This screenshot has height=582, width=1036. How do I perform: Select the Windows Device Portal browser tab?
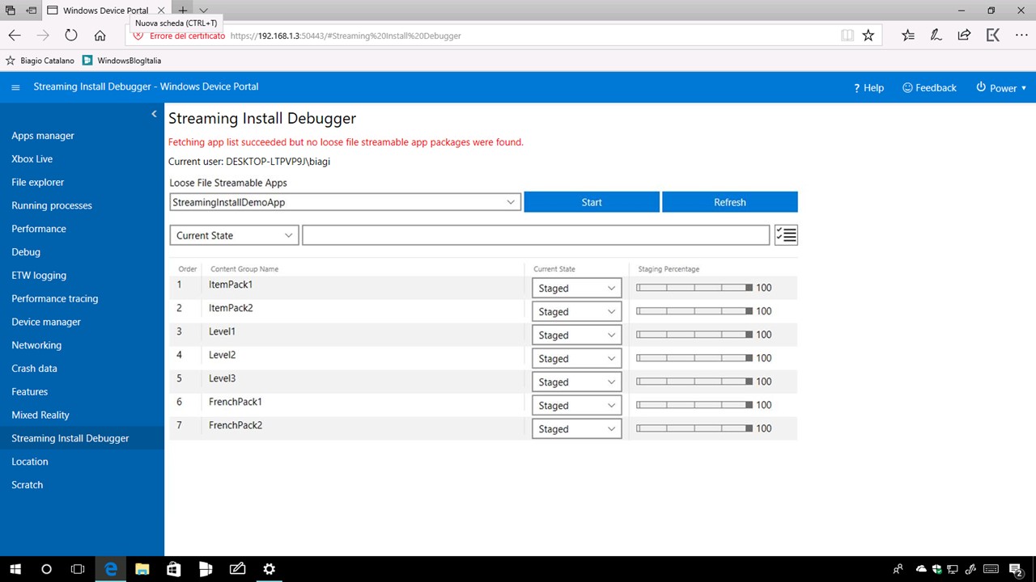click(x=105, y=11)
